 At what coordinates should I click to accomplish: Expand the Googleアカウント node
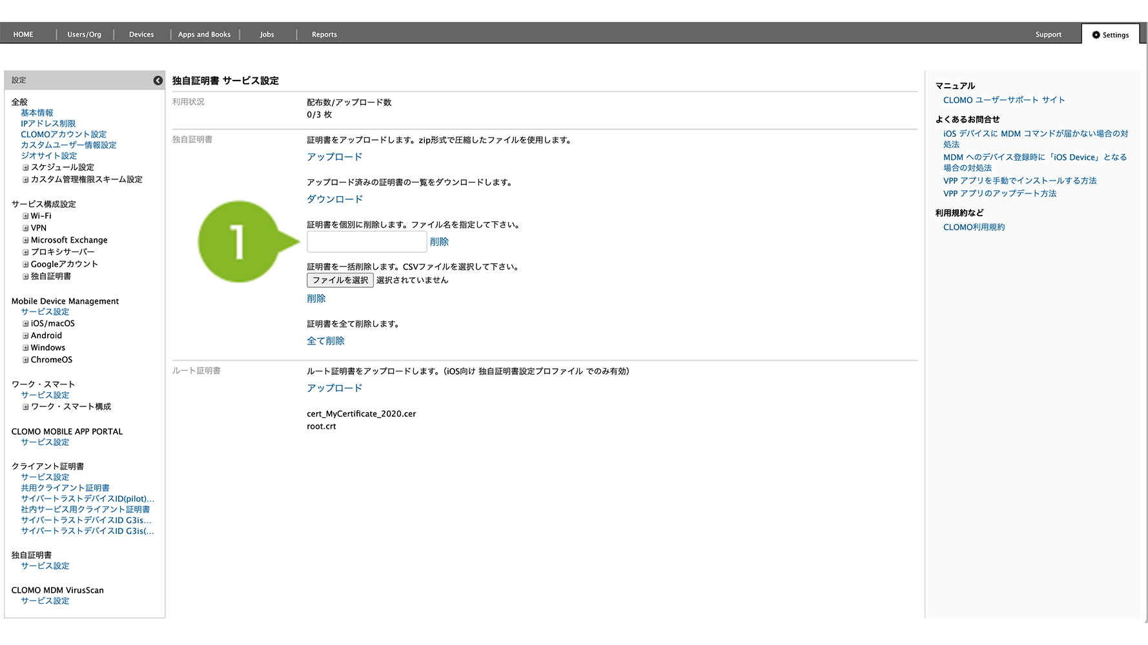(26, 264)
